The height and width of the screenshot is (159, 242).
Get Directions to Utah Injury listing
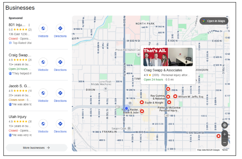pos(60,127)
